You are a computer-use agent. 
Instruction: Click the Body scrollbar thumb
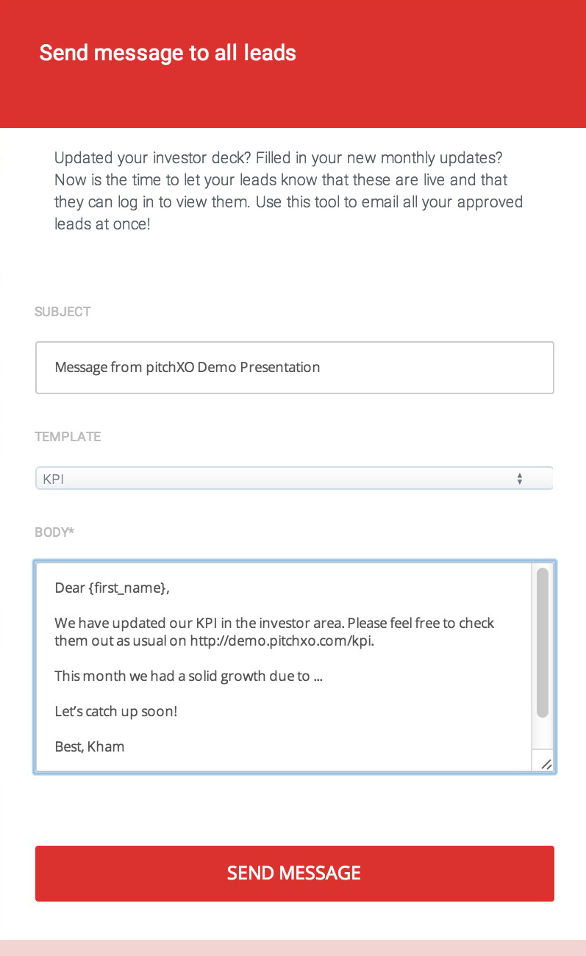pos(543,643)
